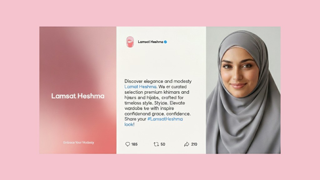Open the Lamsat Heshma profile avatar
Screen dimensions: 320x180
[x=130, y=42]
